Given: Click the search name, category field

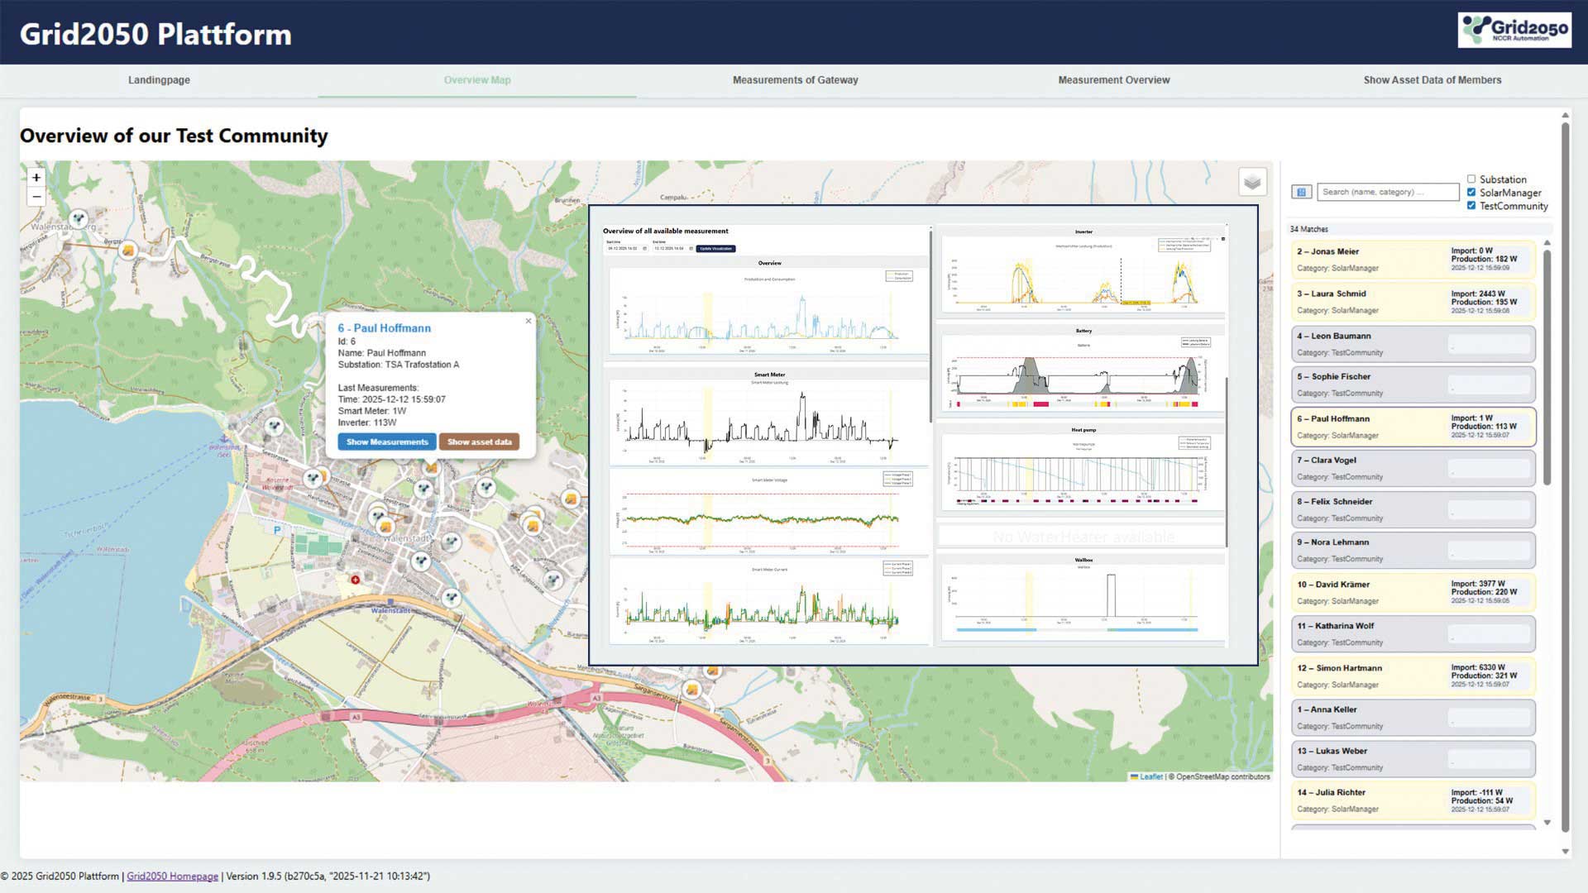Looking at the screenshot, I should [x=1387, y=192].
